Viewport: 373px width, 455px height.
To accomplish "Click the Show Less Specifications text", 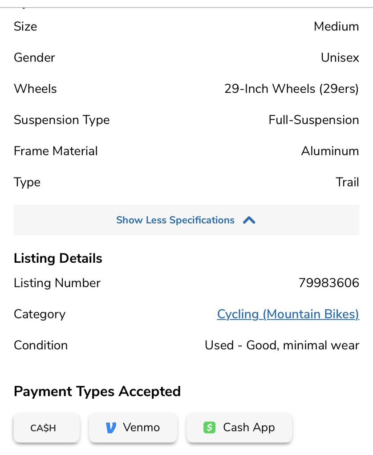I will [175, 220].
